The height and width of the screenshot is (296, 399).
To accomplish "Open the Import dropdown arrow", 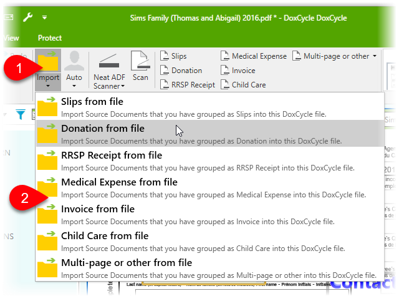I will click(x=48, y=86).
